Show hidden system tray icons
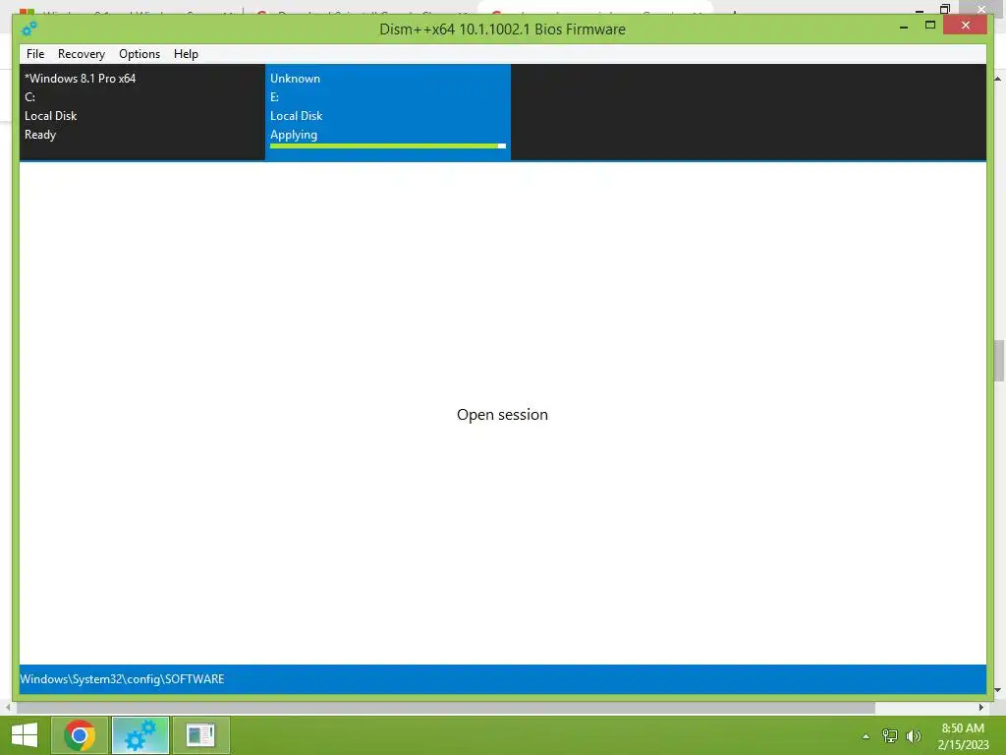1006x755 pixels. click(x=866, y=736)
